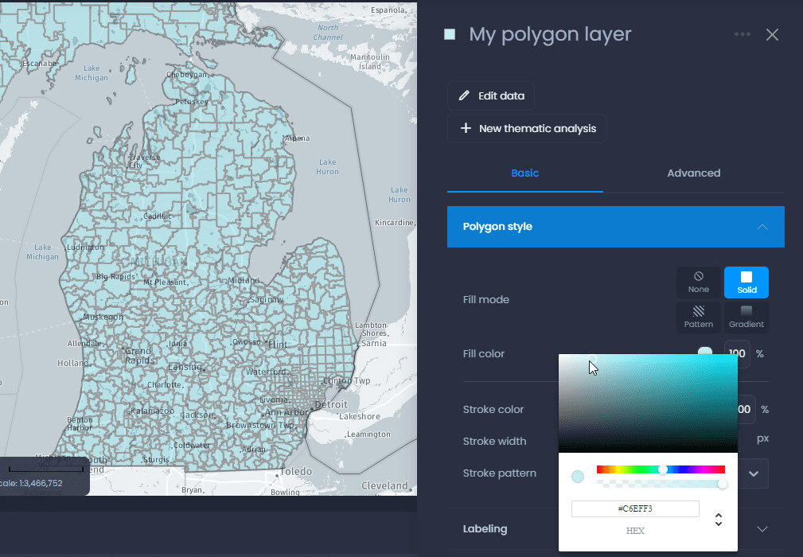
Task: Start a New thematic analysis
Action: (x=527, y=128)
